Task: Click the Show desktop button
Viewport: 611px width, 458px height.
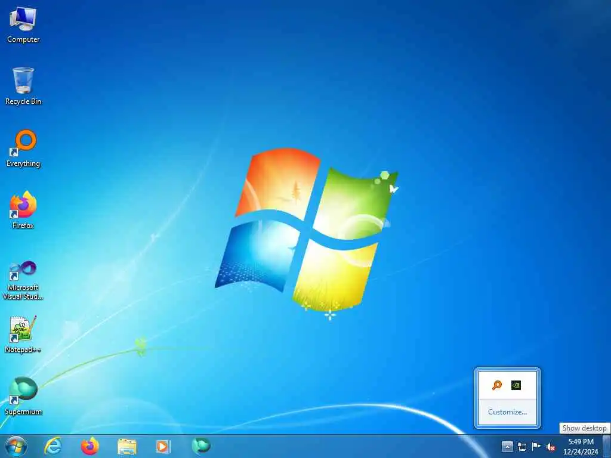Action: [x=607, y=446]
